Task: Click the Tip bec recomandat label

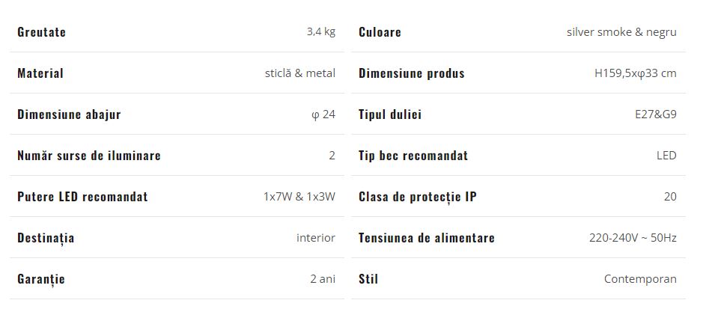Action: pyautogui.click(x=413, y=155)
